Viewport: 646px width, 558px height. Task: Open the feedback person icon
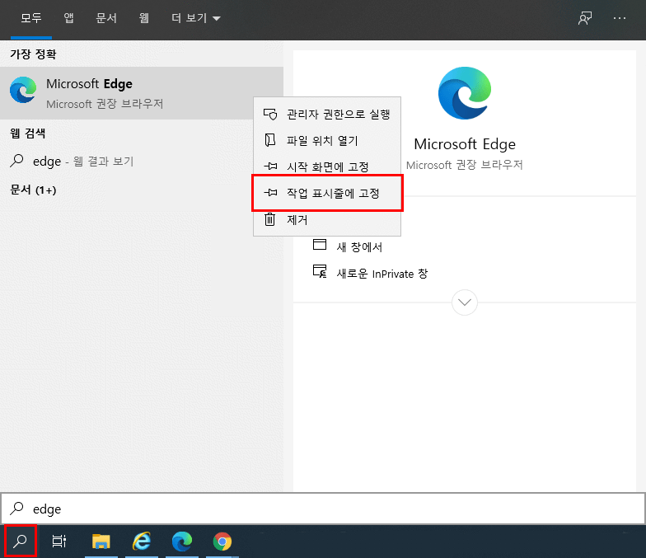(585, 18)
